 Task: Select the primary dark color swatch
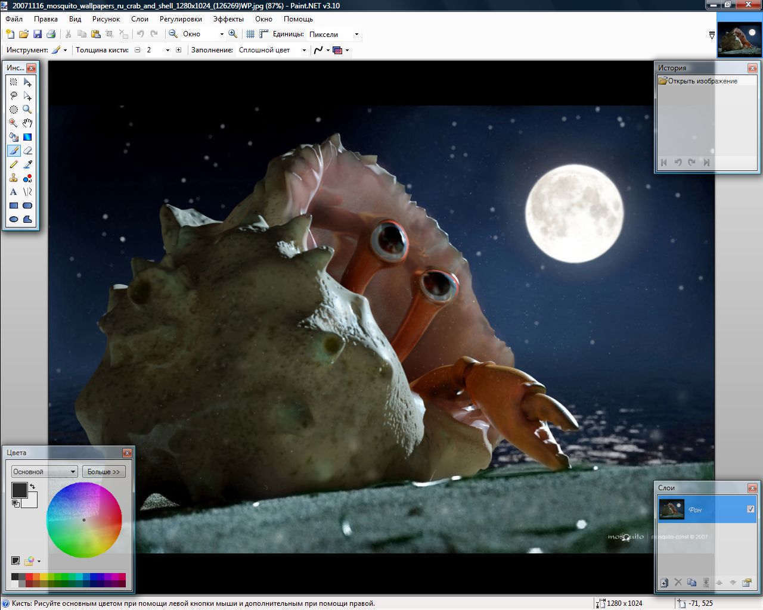19,490
